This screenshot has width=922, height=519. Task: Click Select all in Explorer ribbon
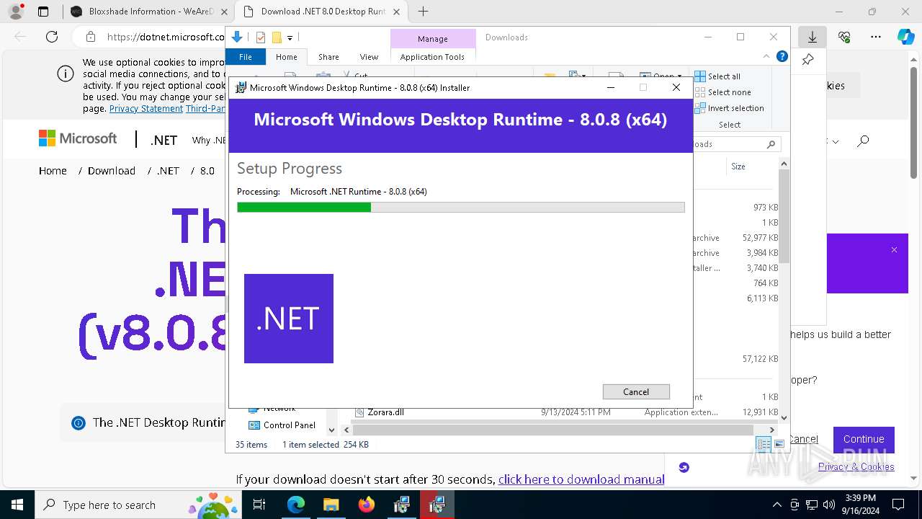(717, 76)
